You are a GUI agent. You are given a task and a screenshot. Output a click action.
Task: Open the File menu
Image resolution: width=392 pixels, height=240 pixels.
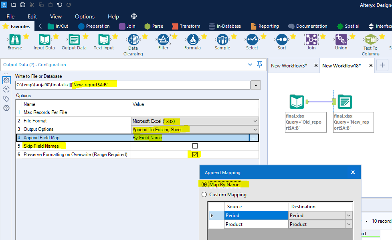(x=10, y=16)
